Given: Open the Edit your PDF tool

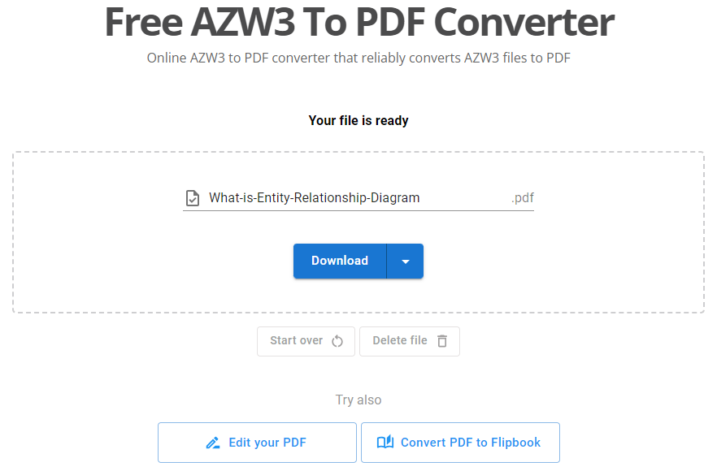Looking at the screenshot, I should [257, 443].
